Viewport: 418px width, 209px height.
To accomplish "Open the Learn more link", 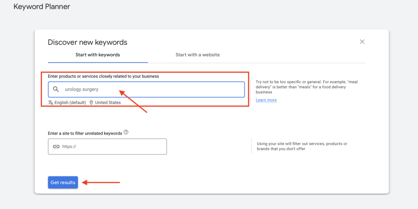I will 266,100.
